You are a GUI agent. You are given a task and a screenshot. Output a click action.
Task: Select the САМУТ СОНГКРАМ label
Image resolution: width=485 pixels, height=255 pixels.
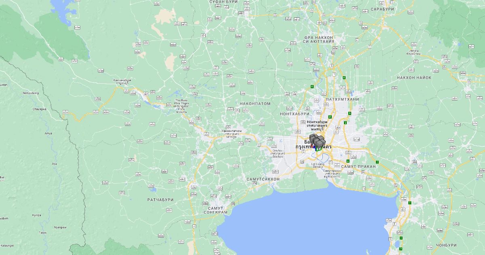pos(215,210)
